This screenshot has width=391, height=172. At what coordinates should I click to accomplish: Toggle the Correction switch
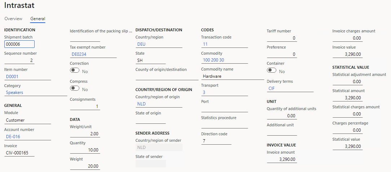pyautogui.click(x=75, y=71)
